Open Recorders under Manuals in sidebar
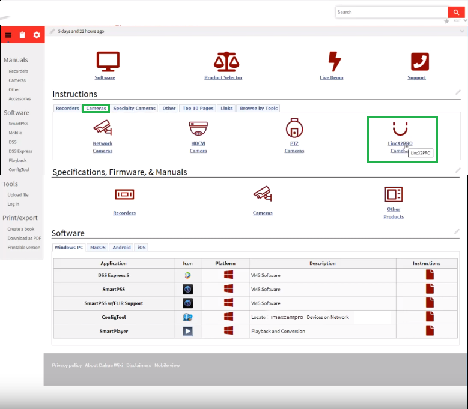 19,71
